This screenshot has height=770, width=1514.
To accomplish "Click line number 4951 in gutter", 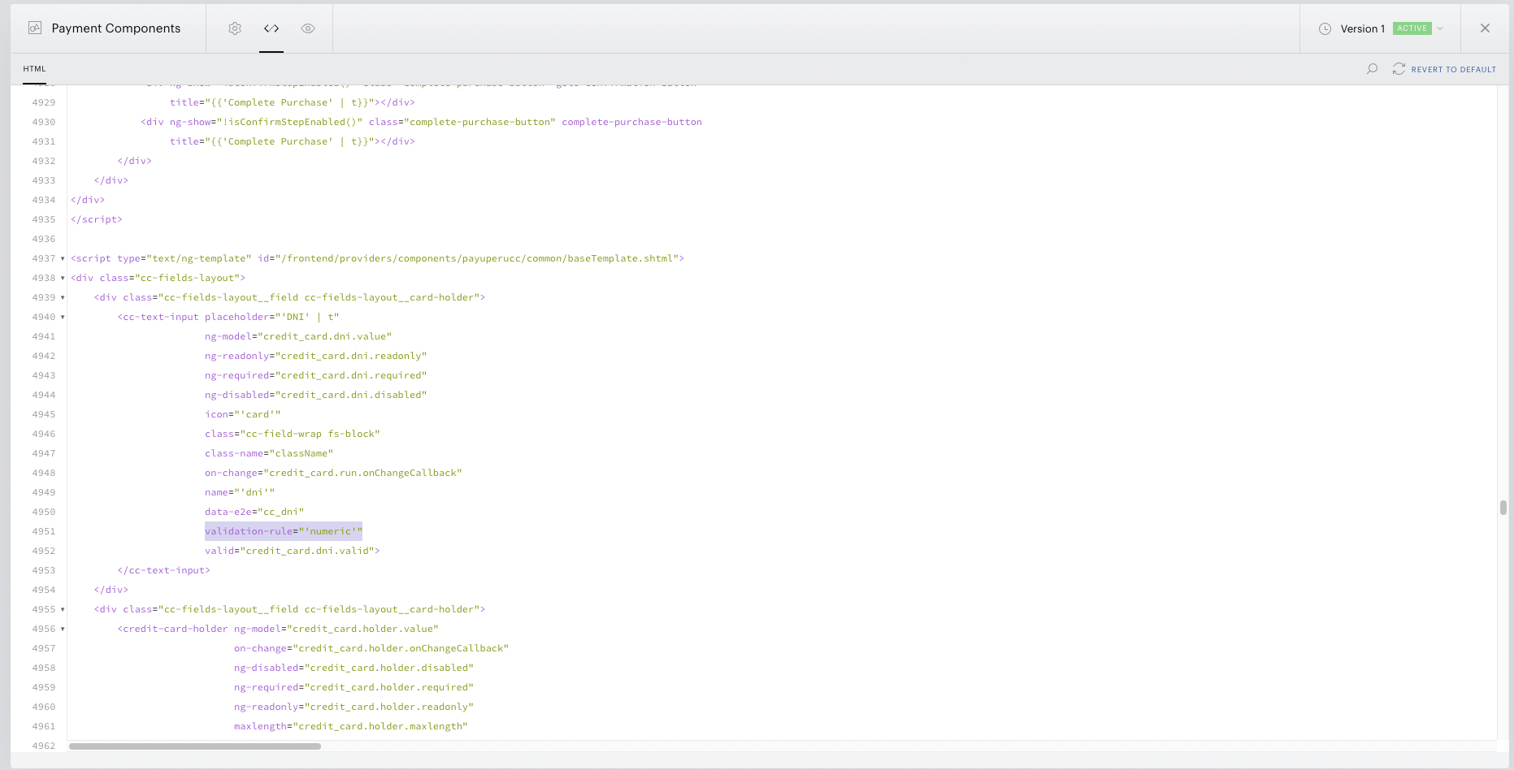I will tap(44, 531).
